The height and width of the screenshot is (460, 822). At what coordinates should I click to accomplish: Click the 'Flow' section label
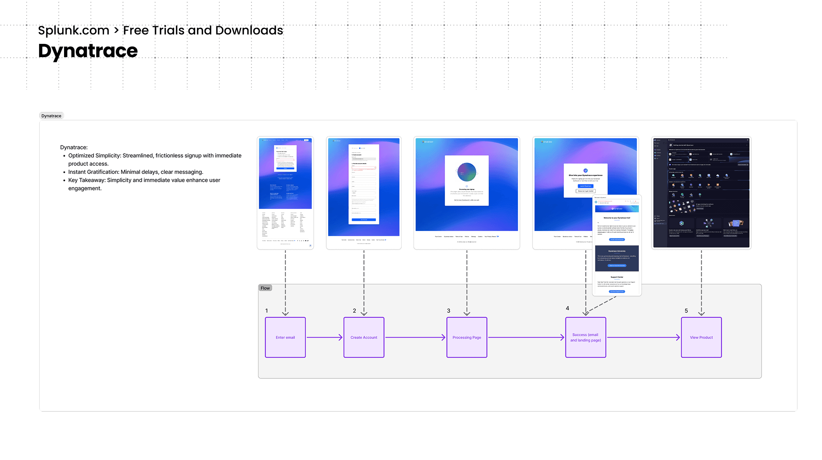point(265,288)
